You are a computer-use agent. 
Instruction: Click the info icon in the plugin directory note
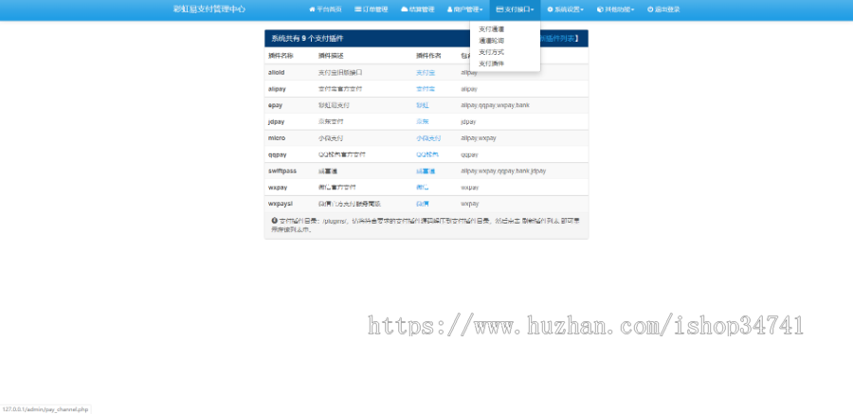pos(274,221)
